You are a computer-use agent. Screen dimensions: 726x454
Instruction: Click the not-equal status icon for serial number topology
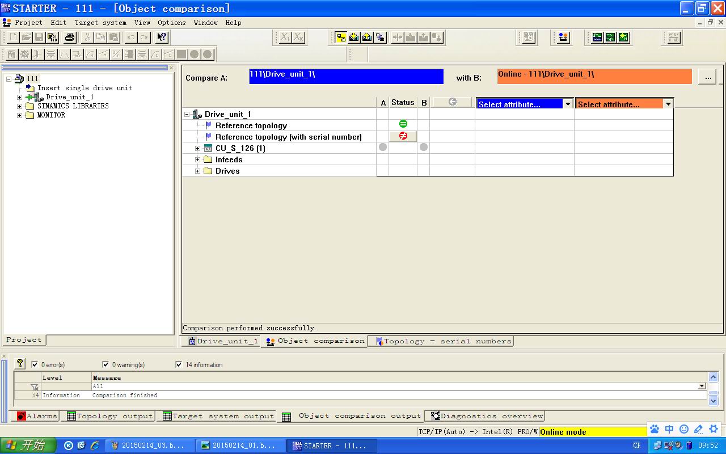[403, 136]
